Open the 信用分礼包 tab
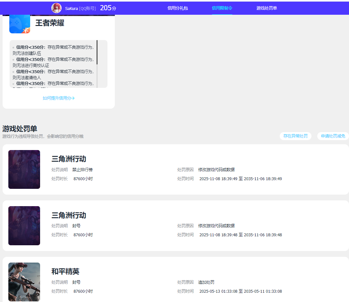The image size is (349, 302). (177, 8)
